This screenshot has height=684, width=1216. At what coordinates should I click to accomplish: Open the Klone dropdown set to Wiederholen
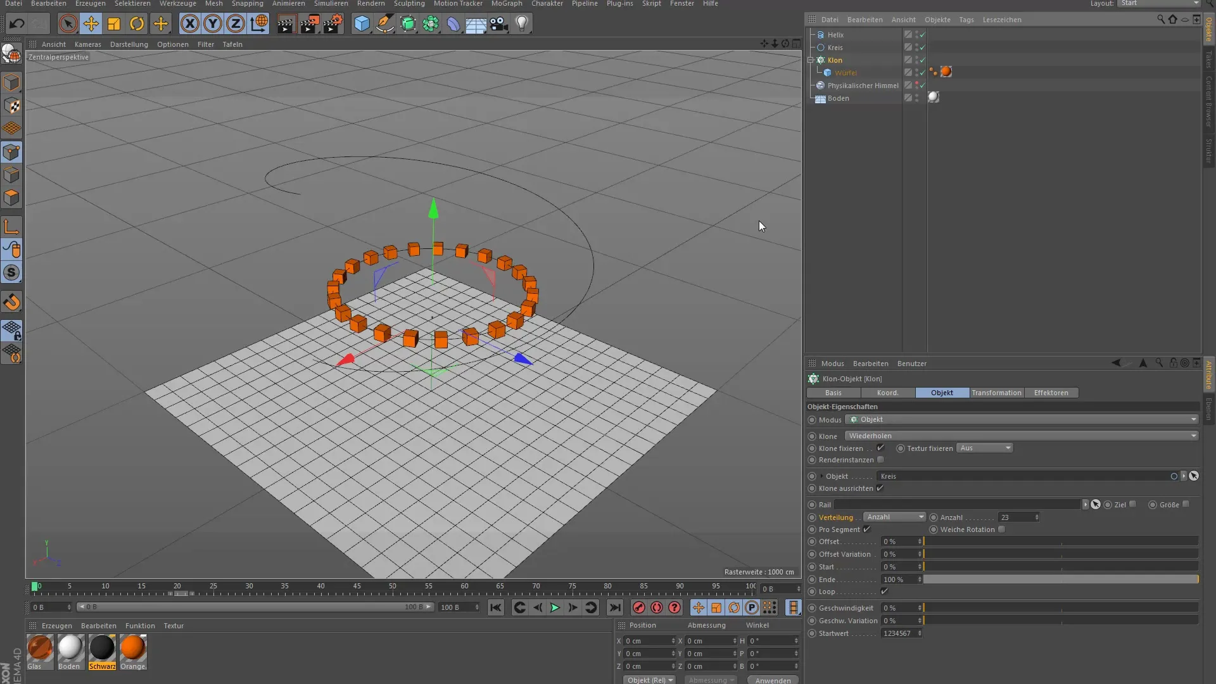click(x=1022, y=436)
